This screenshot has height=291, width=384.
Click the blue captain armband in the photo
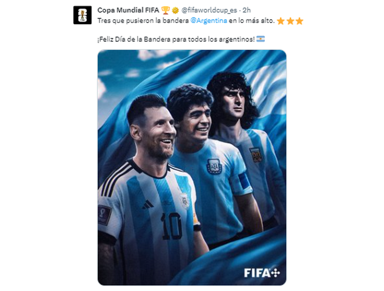pyautogui.click(x=244, y=181)
